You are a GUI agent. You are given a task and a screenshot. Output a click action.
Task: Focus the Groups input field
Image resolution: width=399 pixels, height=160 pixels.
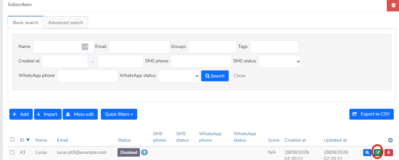tap(212, 47)
